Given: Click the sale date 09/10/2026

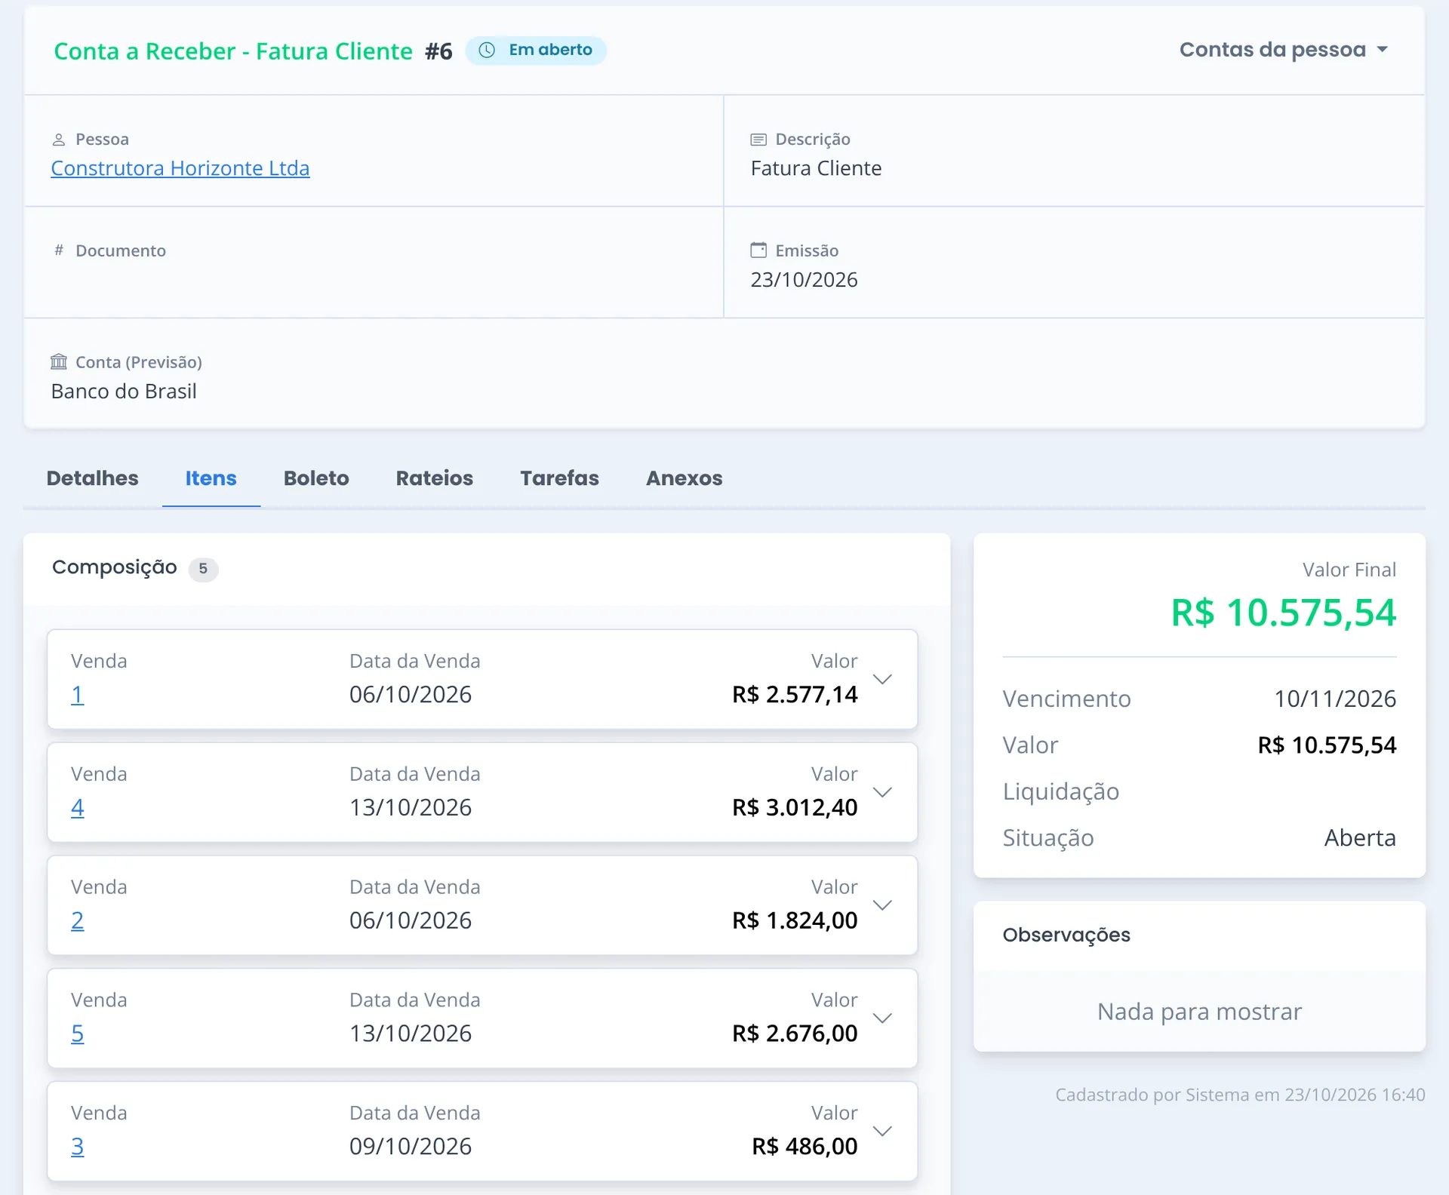Looking at the screenshot, I should click(411, 1147).
